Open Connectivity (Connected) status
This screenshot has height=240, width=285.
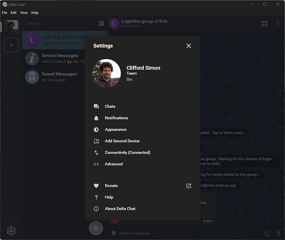pyautogui.click(x=143, y=152)
